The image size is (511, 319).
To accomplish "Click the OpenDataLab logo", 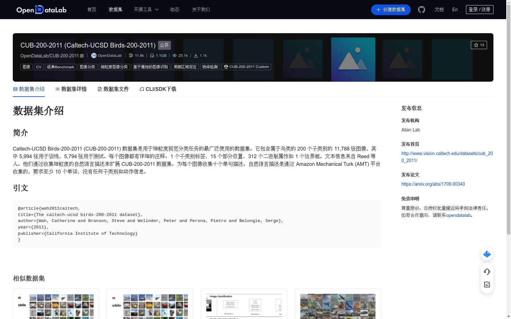I will pos(42,10).
